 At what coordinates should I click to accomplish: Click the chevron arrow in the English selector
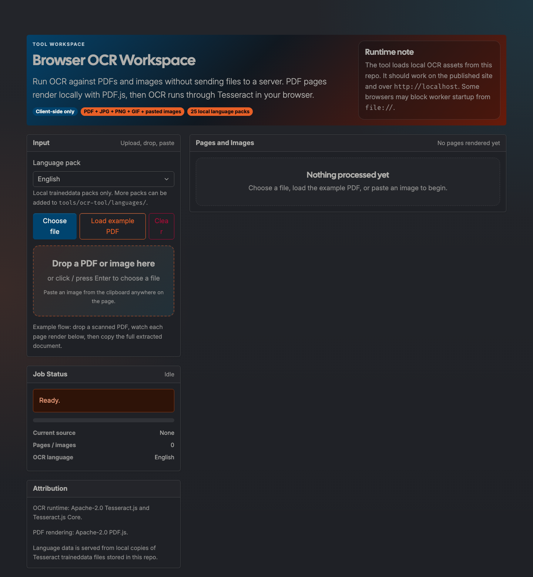coord(167,179)
